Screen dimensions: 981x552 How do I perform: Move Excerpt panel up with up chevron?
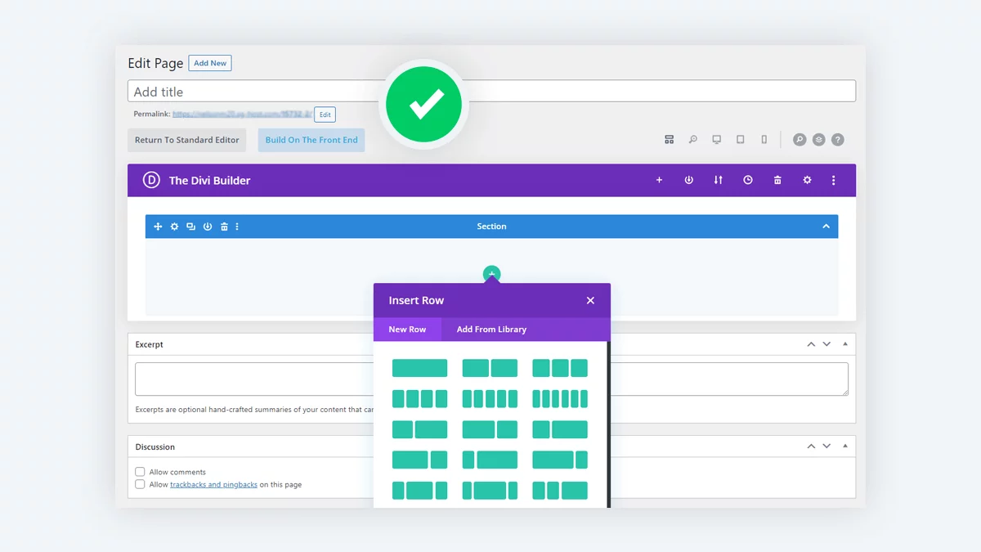(811, 344)
